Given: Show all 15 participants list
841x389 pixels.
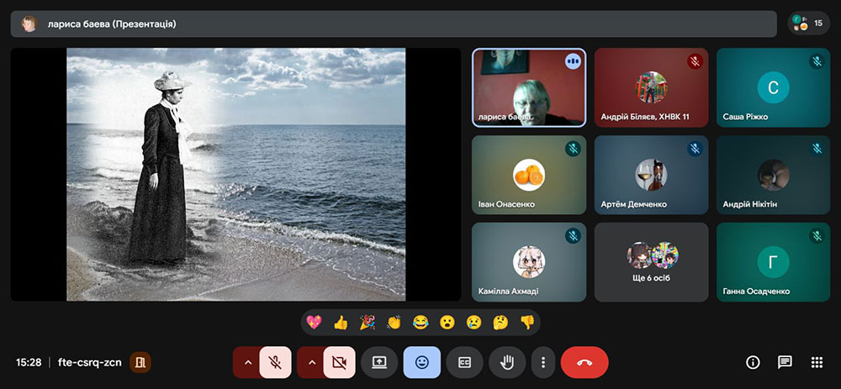Looking at the screenshot, I should (808, 24).
